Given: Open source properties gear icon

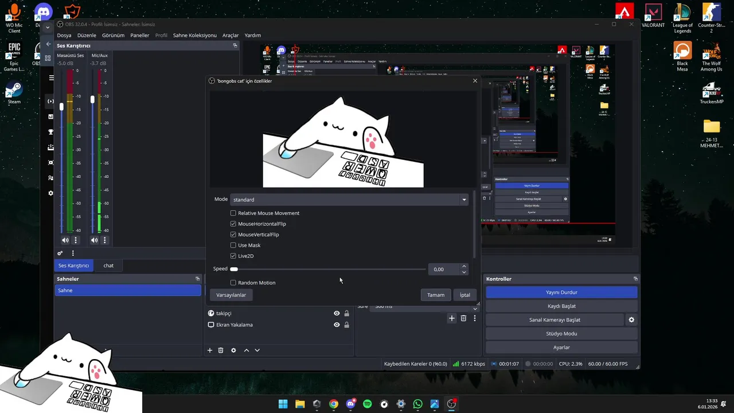Looking at the screenshot, I should pyautogui.click(x=233, y=350).
